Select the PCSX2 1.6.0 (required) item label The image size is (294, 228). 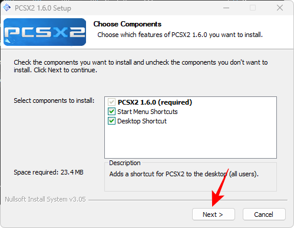point(155,102)
